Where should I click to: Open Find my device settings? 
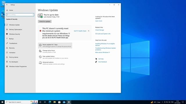[x=14, y=57]
